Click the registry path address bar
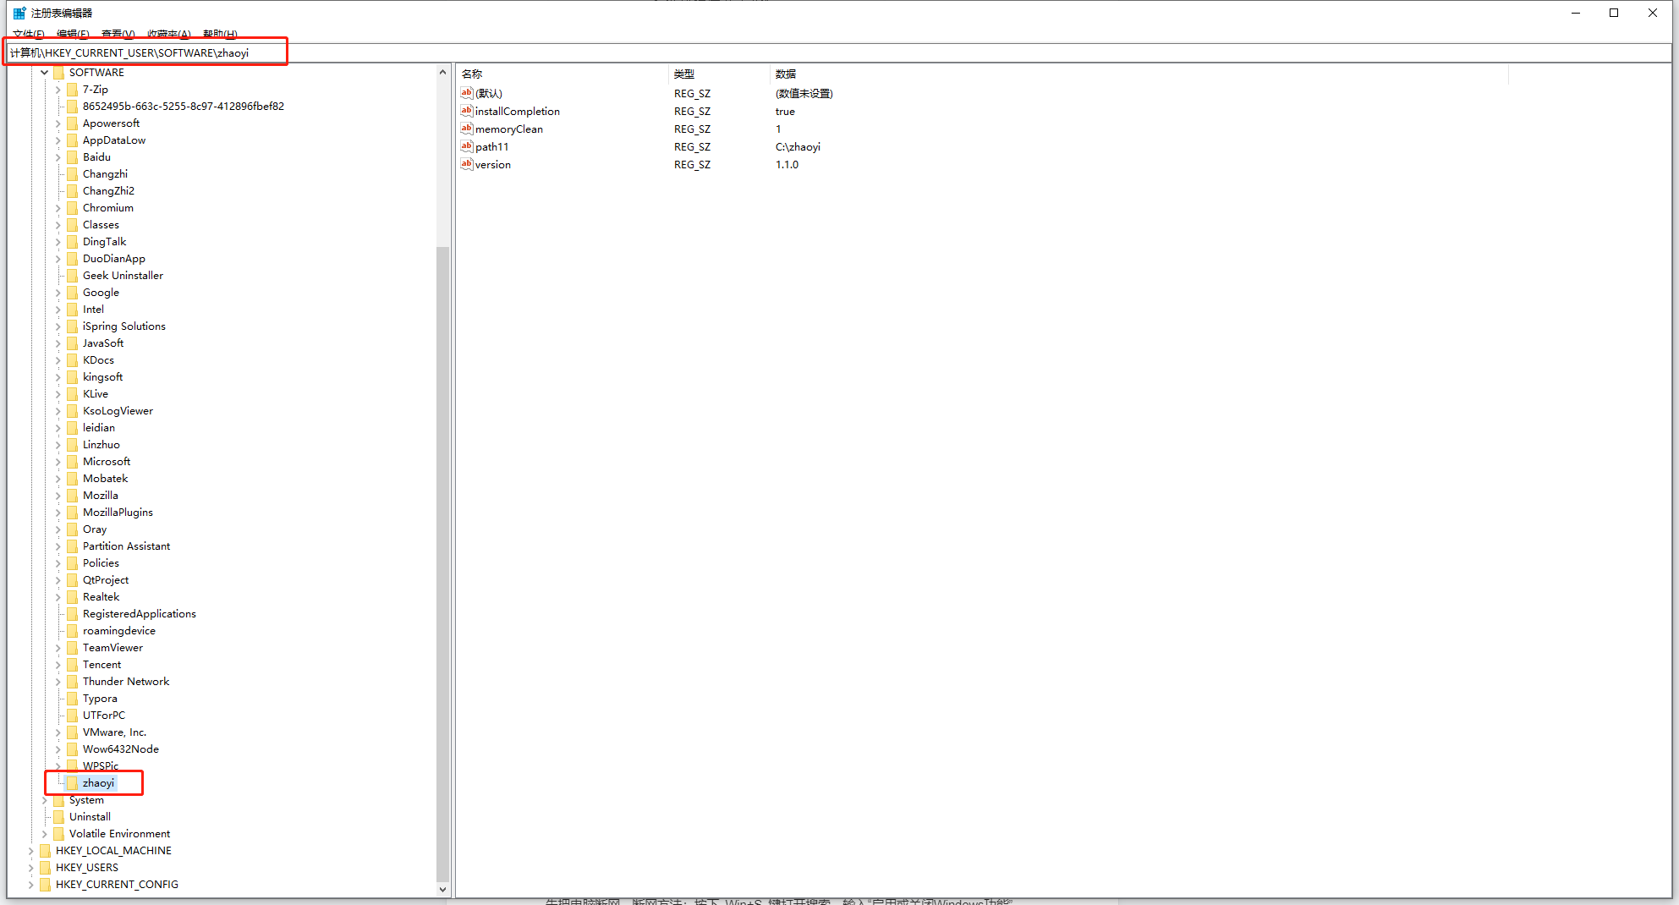 point(508,52)
